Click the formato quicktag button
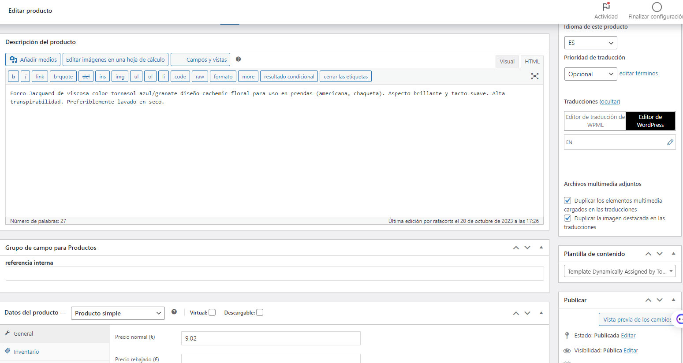683x363 pixels. click(223, 77)
